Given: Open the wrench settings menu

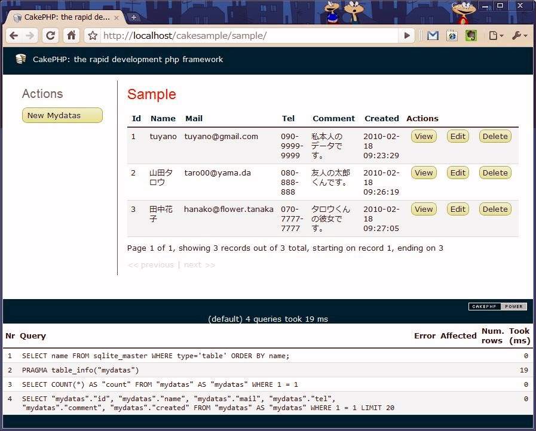Looking at the screenshot, I should (x=519, y=36).
